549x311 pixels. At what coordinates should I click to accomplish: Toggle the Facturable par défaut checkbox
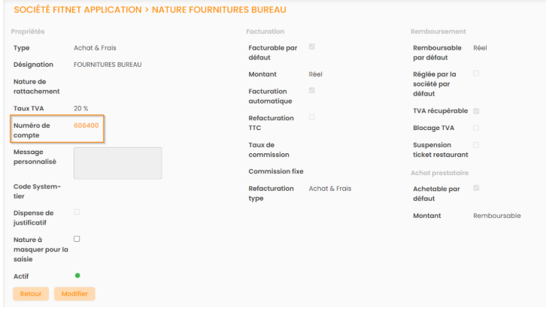(312, 47)
